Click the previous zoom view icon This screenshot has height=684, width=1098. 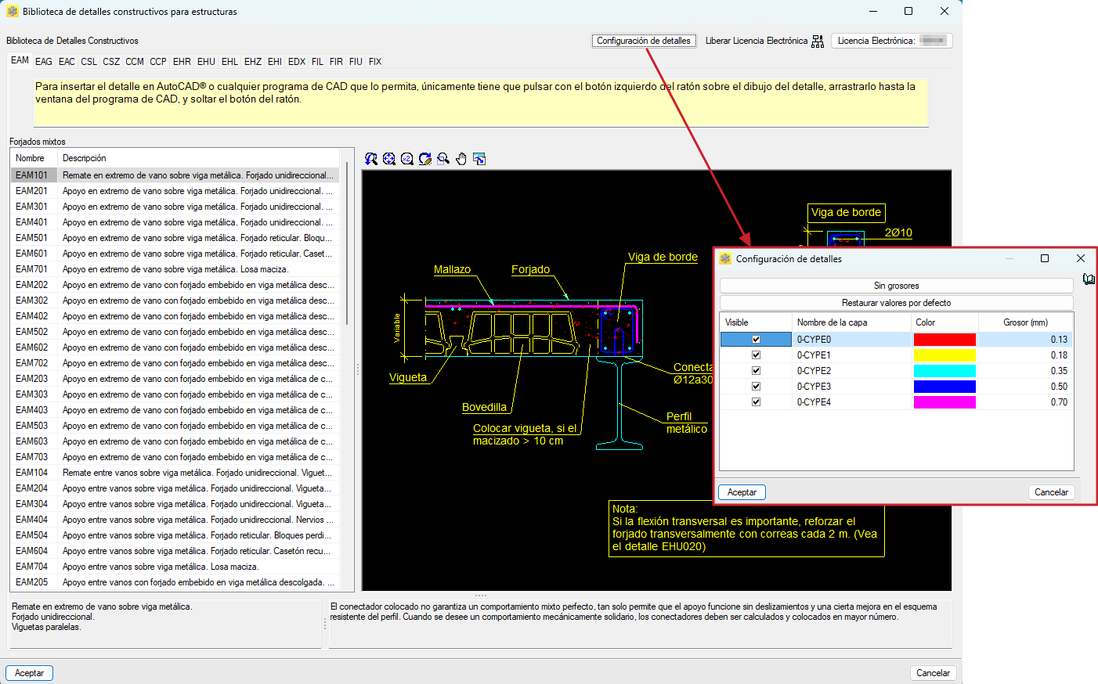(x=371, y=159)
